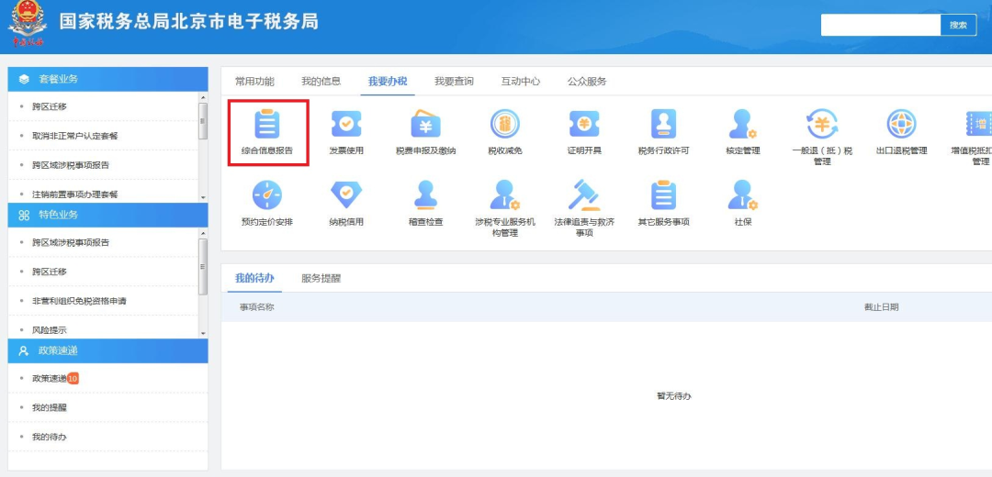Viewport: 992px width, 477px height.
Task: Click the 套餐业务 panel header
Action: [x=107, y=79]
